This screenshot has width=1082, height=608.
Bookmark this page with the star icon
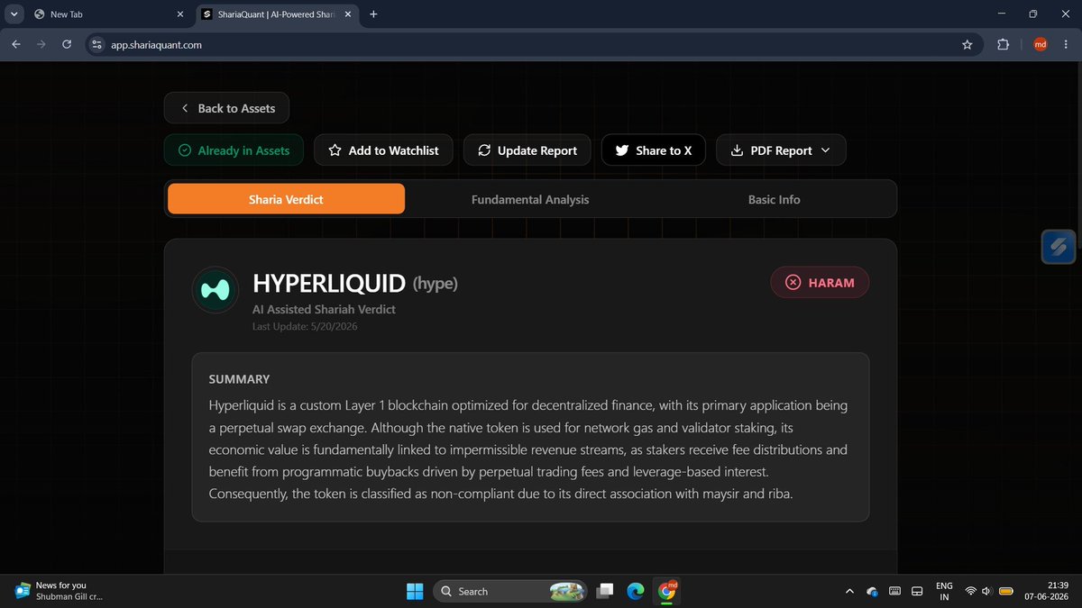point(967,44)
